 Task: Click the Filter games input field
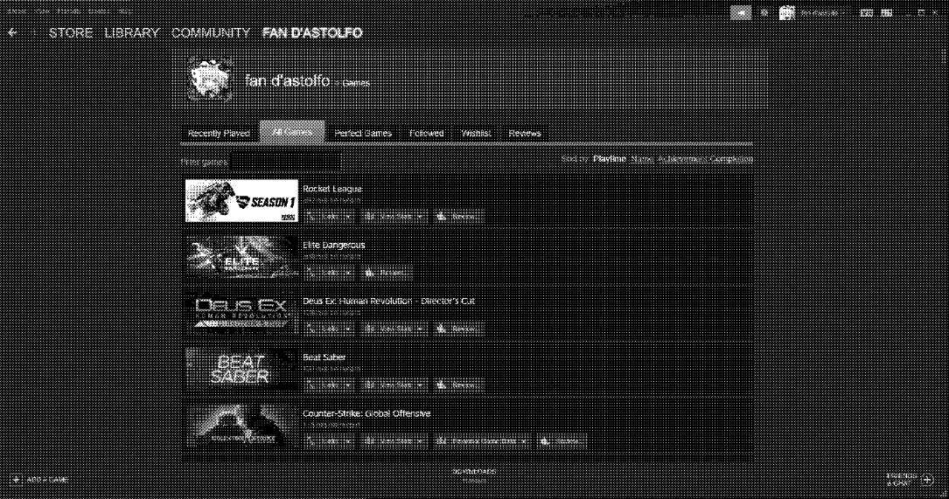[x=285, y=161]
